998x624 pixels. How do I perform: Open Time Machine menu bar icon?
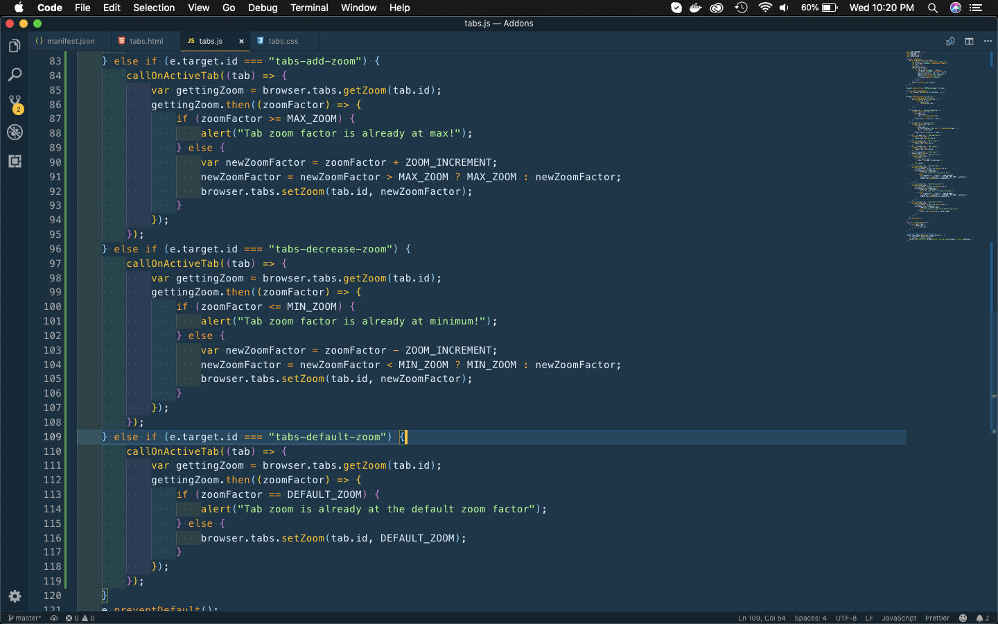741,8
